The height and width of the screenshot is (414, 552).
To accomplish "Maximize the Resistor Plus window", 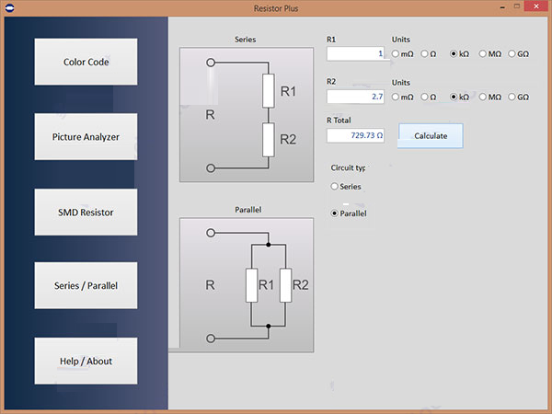I will tap(517, 6).
